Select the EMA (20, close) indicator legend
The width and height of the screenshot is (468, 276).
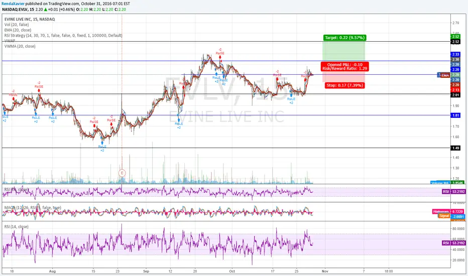[x=18, y=30]
